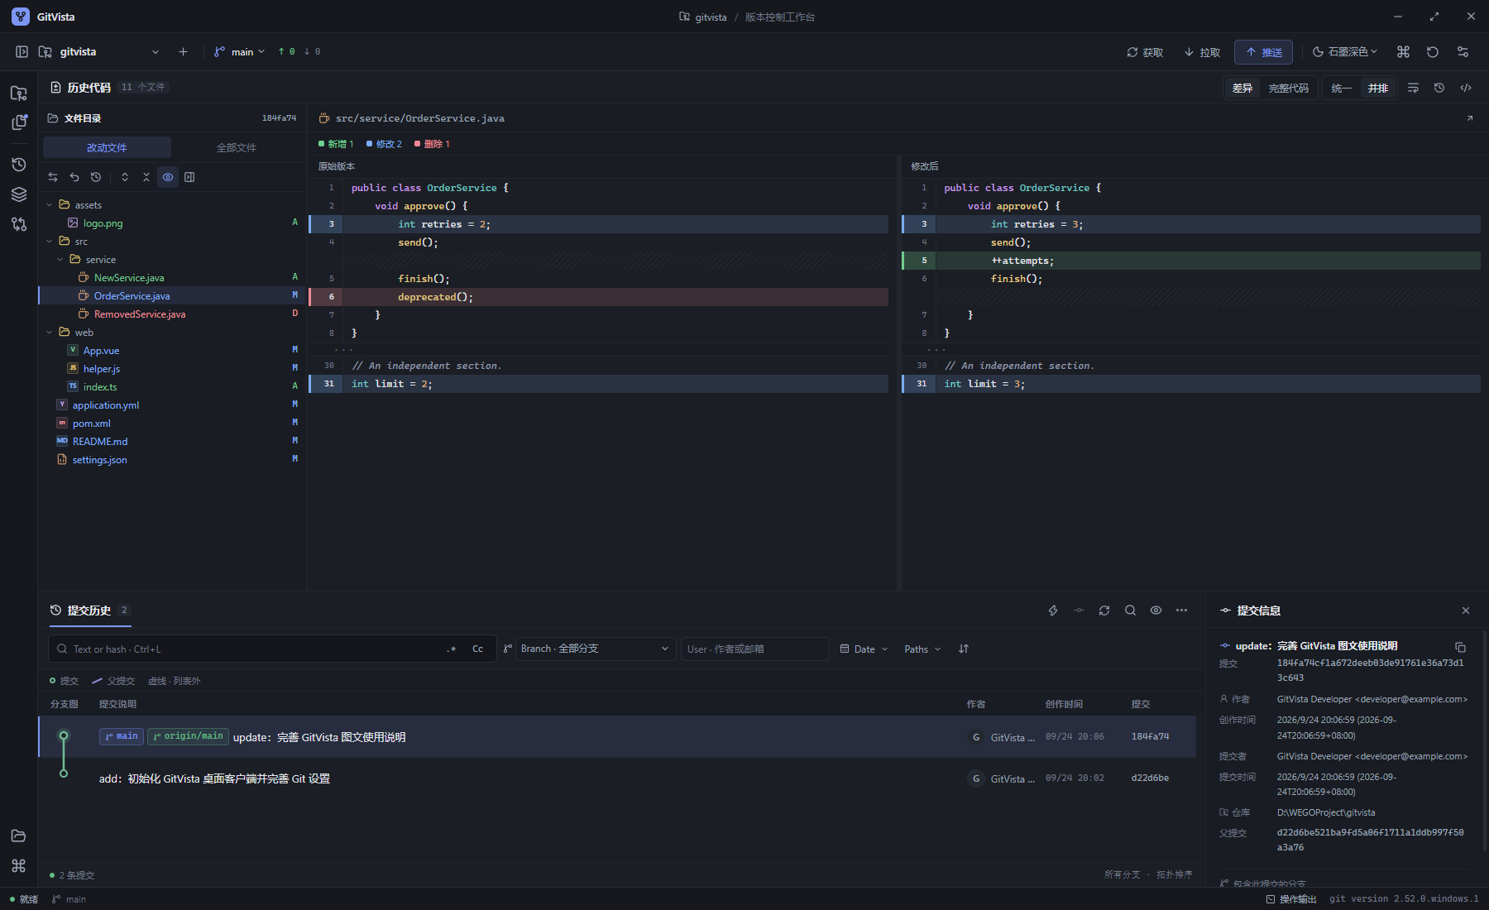Image resolution: width=1489 pixels, height=910 pixels.
Task: Open the Branch 全部分支 filter dropdown
Action: pyautogui.click(x=596, y=649)
